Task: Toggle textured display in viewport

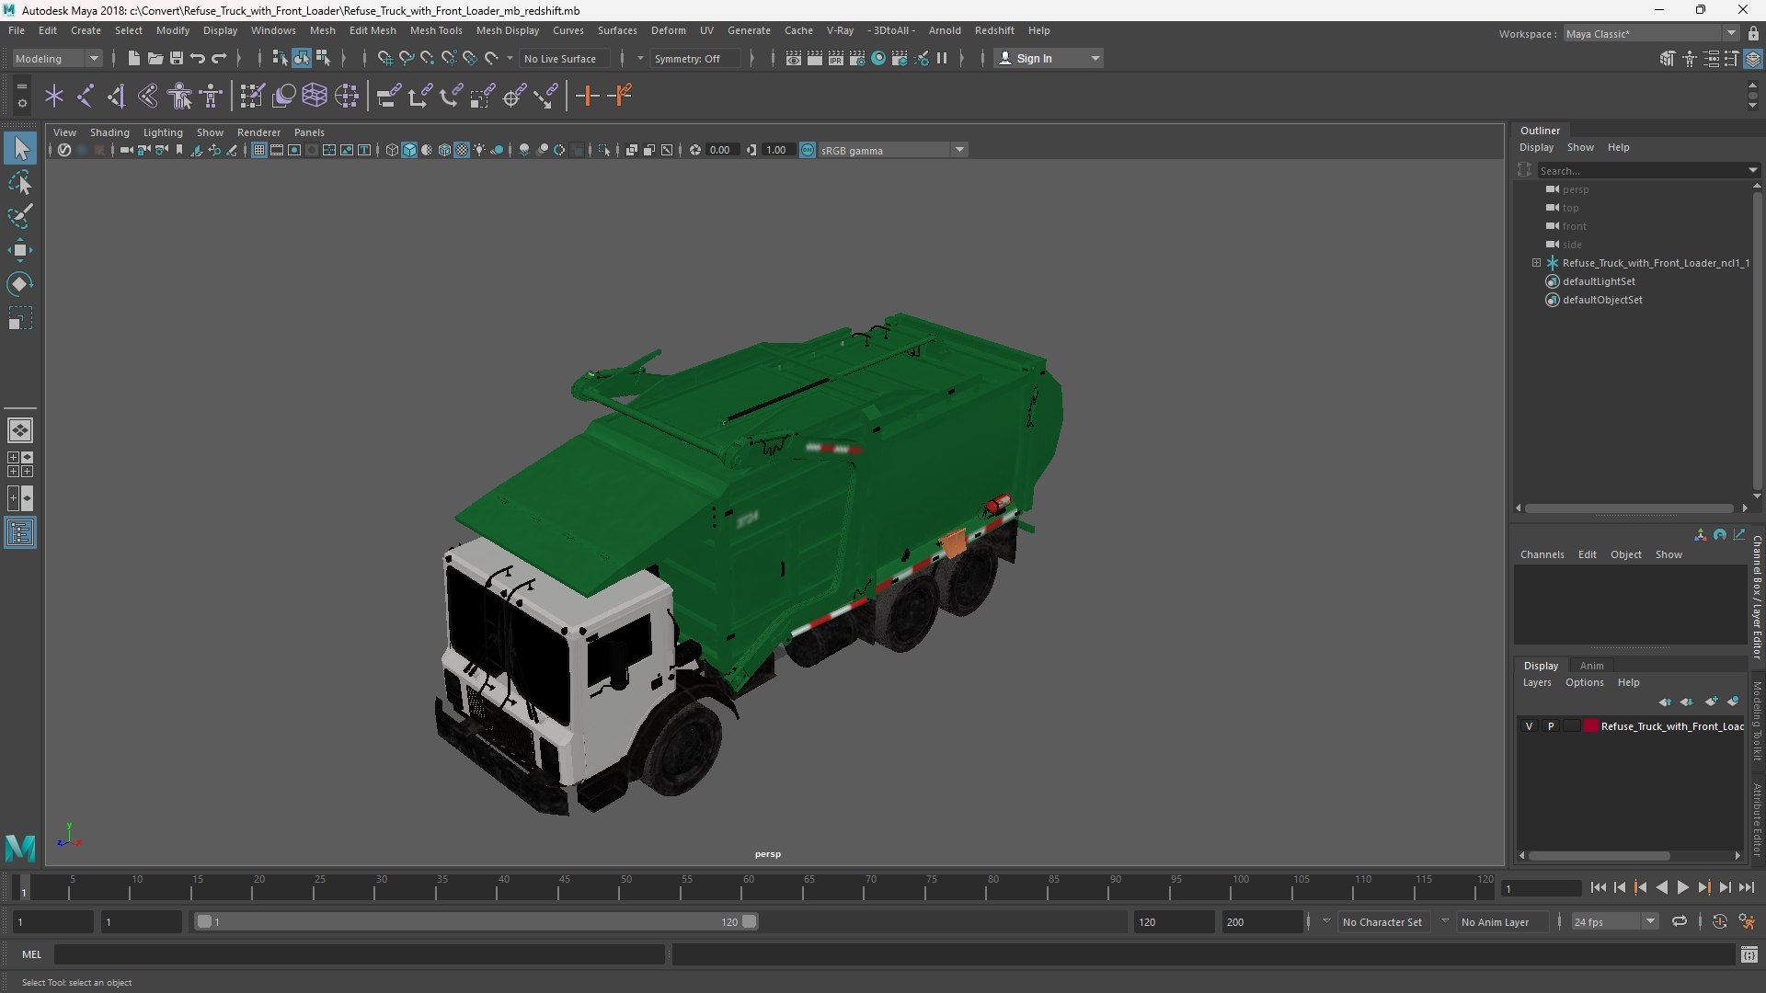Action: coord(462,150)
